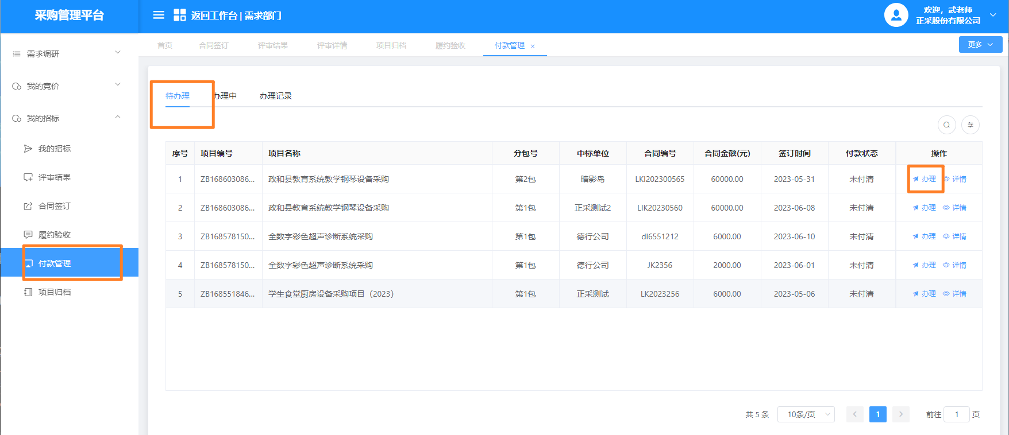Screen dimensions: 1009x435
Task: Click the workbench grid icon in header
Action: (180, 15)
